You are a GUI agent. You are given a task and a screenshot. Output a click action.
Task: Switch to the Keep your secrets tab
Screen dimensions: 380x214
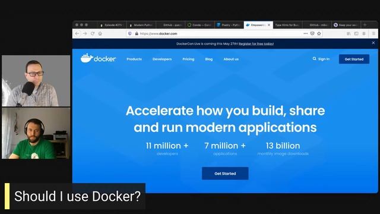(346, 25)
